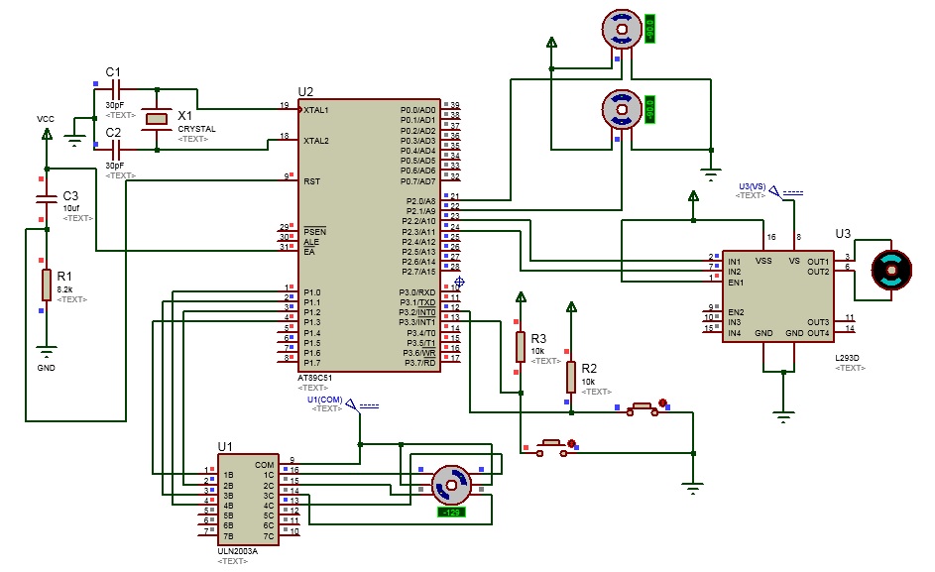Select the uppermost servo motor symbol
The width and height of the screenshot is (935, 572).
[622, 29]
